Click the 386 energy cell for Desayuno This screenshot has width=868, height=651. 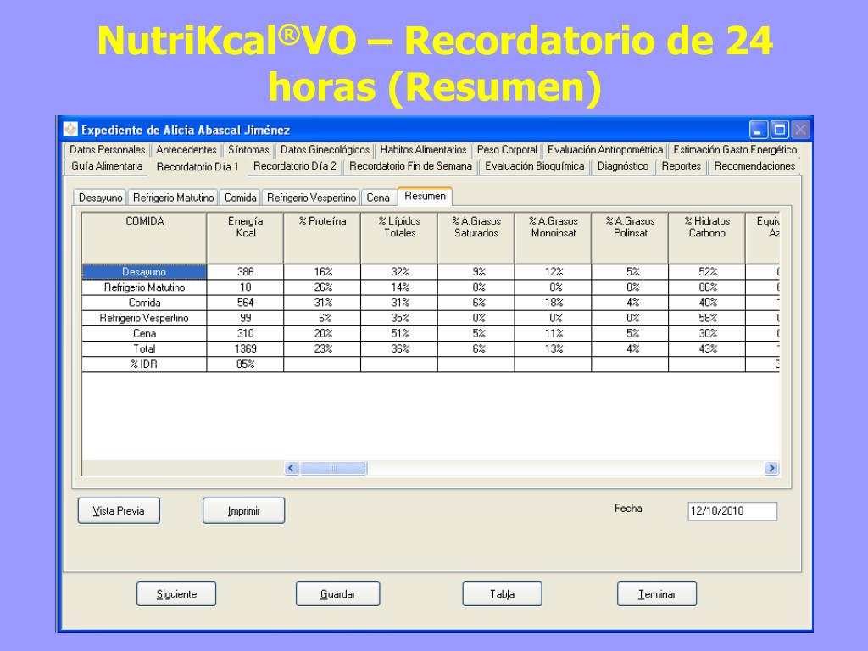click(245, 272)
